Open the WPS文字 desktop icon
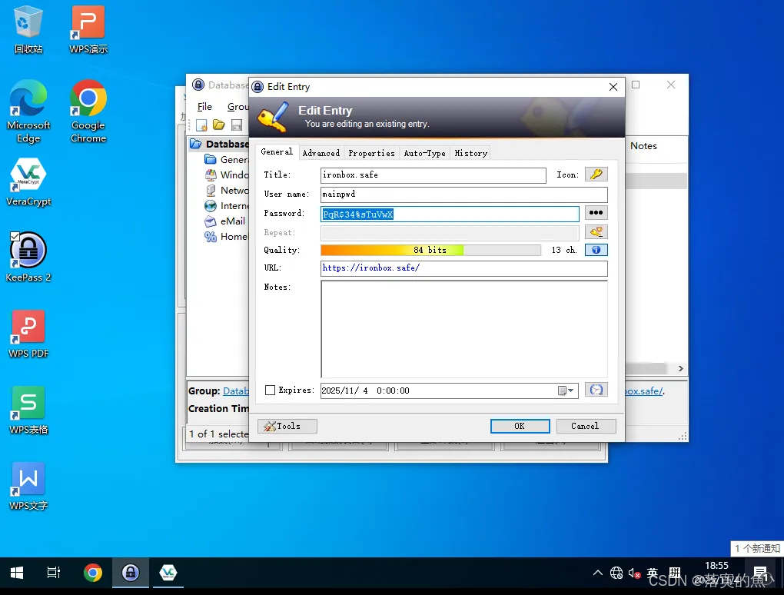Screen dimensions: 784x595 28,486
